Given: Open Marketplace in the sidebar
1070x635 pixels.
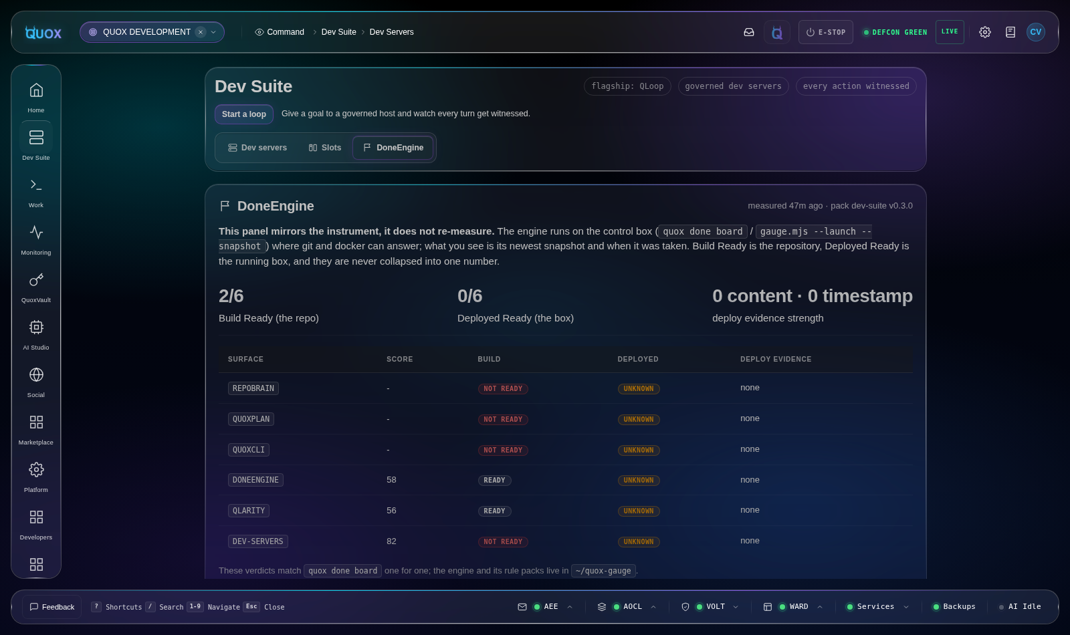Looking at the screenshot, I should [36, 429].
